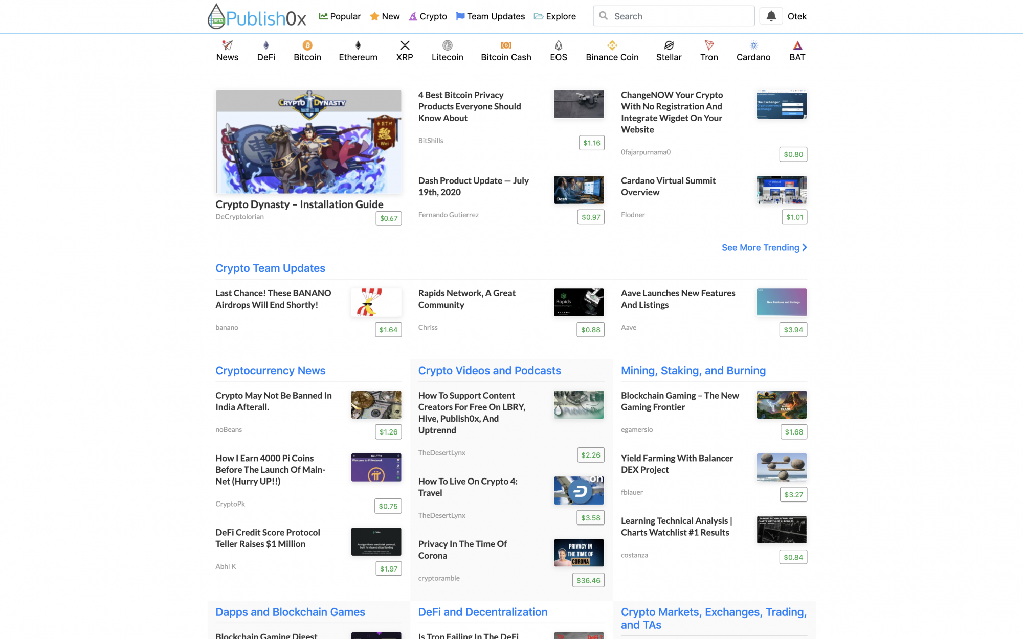This screenshot has height=639, width=1023.
Task: Open author BitShills profile
Action: point(431,141)
